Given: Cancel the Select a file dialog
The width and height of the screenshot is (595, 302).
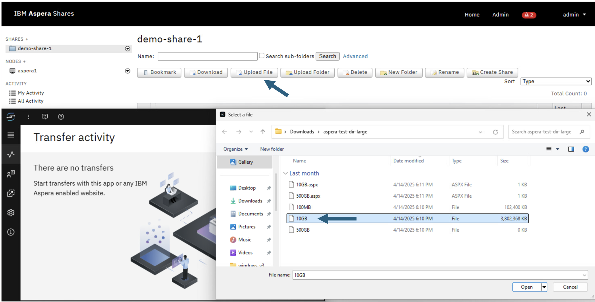Looking at the screenshot, I should tap(570, 287).
